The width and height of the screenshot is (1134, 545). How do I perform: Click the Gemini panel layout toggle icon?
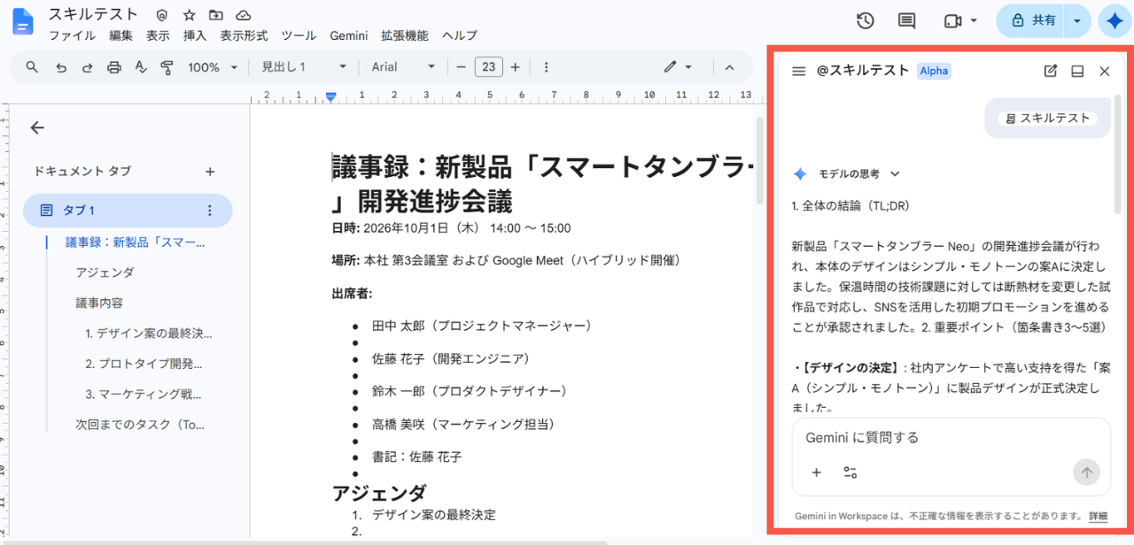click(1077, 71)
